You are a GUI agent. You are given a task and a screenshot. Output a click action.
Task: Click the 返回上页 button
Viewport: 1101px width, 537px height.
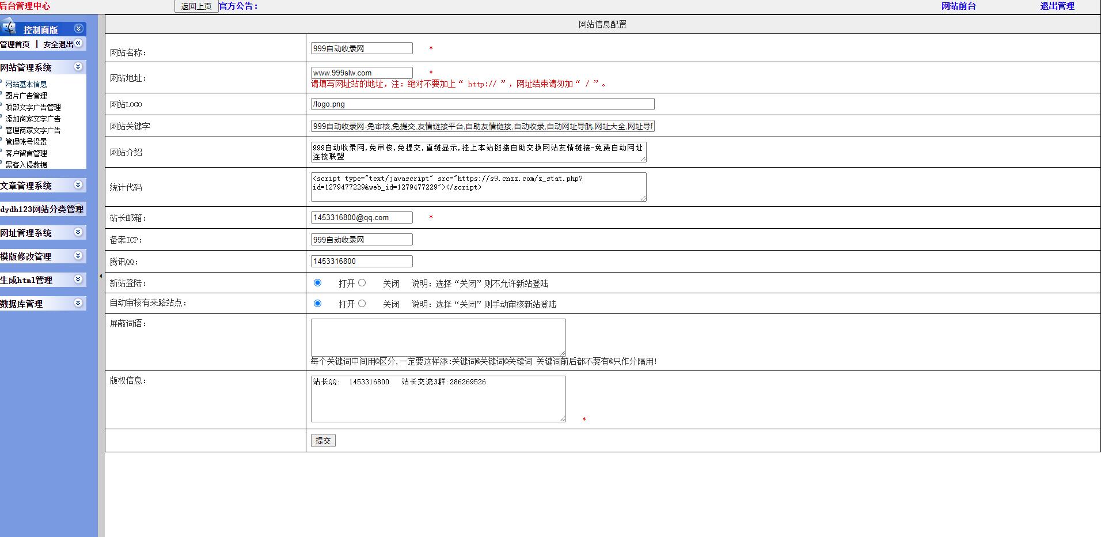(196, 6)
